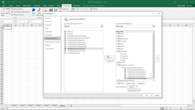195x110 pixels.
Task: Click zoom in plus in status bar
Action: tap(188, 108)
